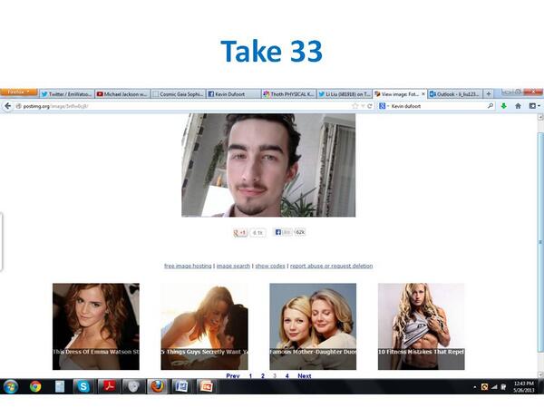Switch to the Kevin Dufoort Facebook tab
The height and width of the screenshot is (408, 544).
click(x=234, y=94)
